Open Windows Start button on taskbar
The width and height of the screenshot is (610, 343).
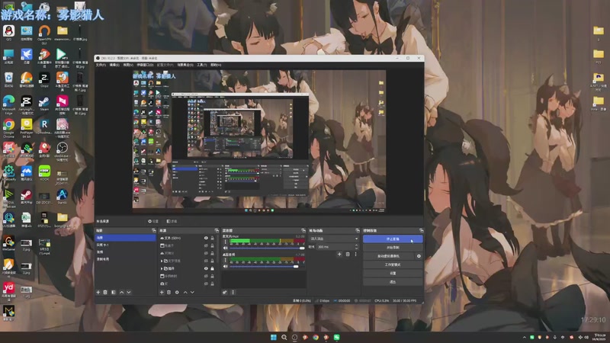274,337
